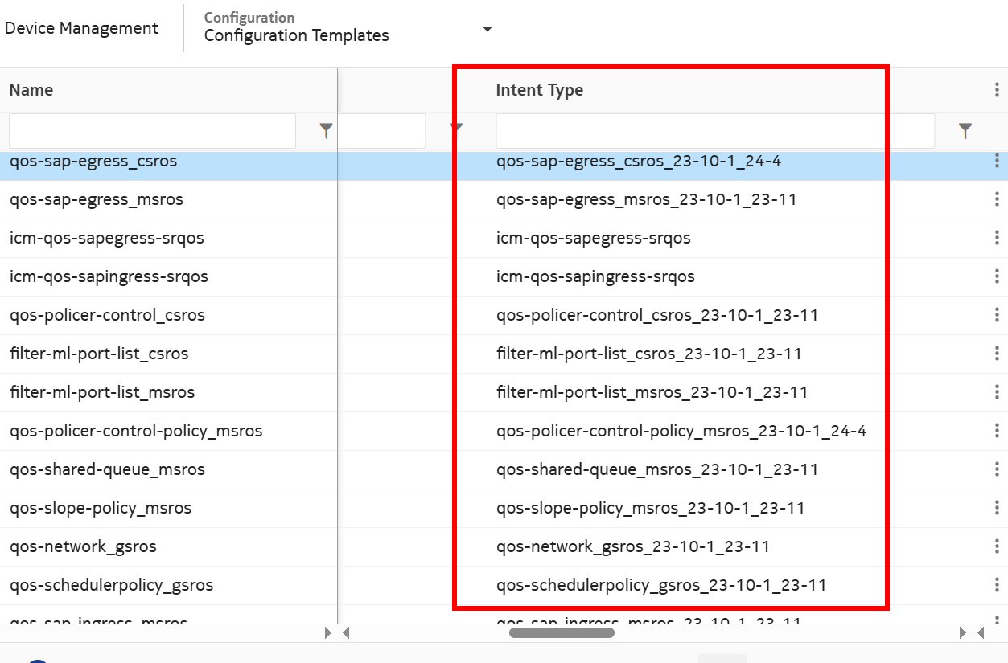Expand the Configuration Templates dropdown
Screen dimensions: 1008x663
(x=487, y=30)
